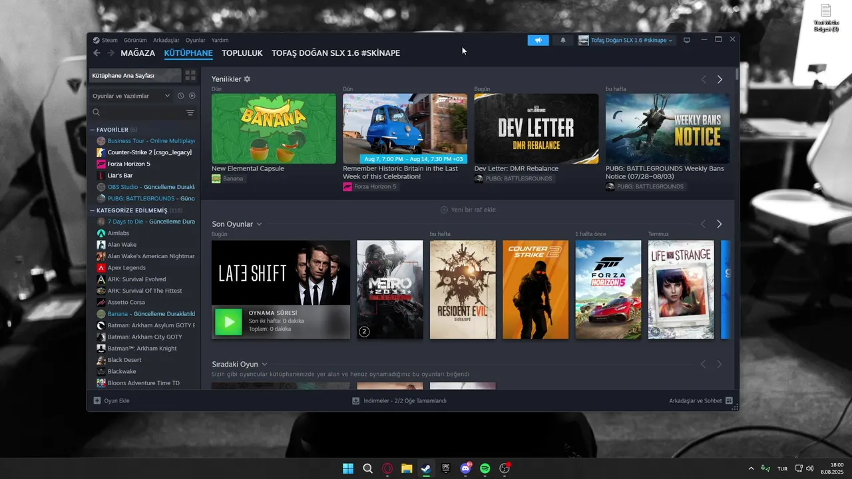This screenshot has width=852, height=479.
Task: Go back with the navigation back arrow
Action: [97, 53]
